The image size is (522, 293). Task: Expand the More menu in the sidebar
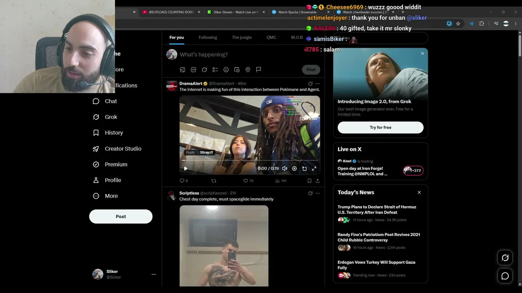(106, 196)
